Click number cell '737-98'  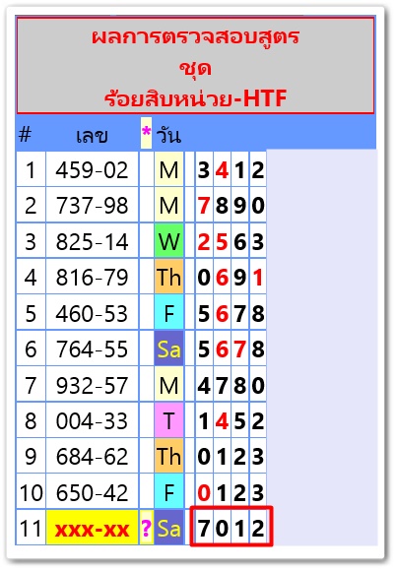(x=92, y=205)
